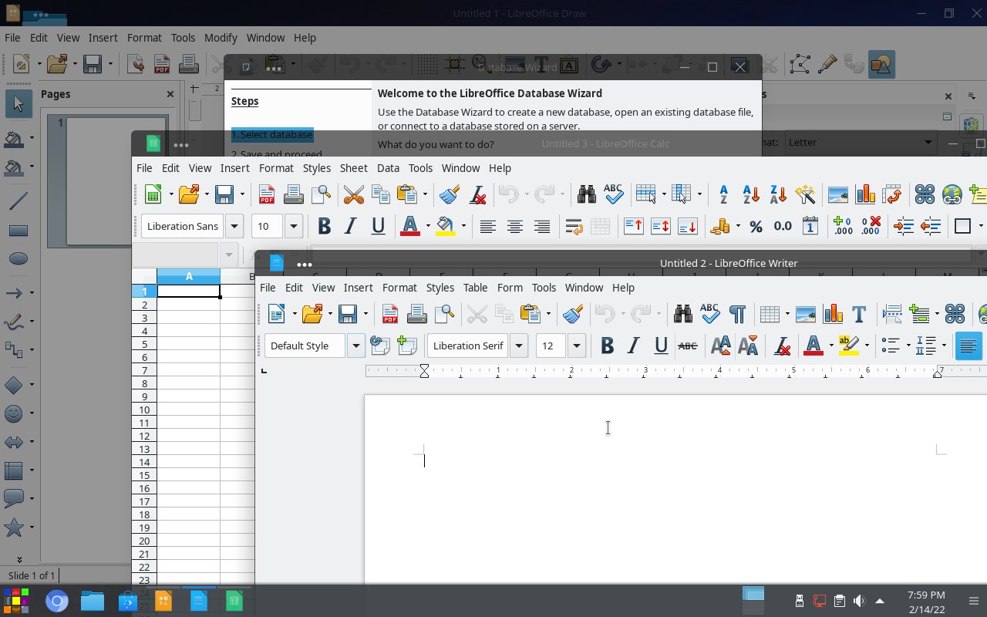This screenshot has height=617, width=987.
Task: Toggle Underline in the Writer toolbar
Action: pos(661,346)
